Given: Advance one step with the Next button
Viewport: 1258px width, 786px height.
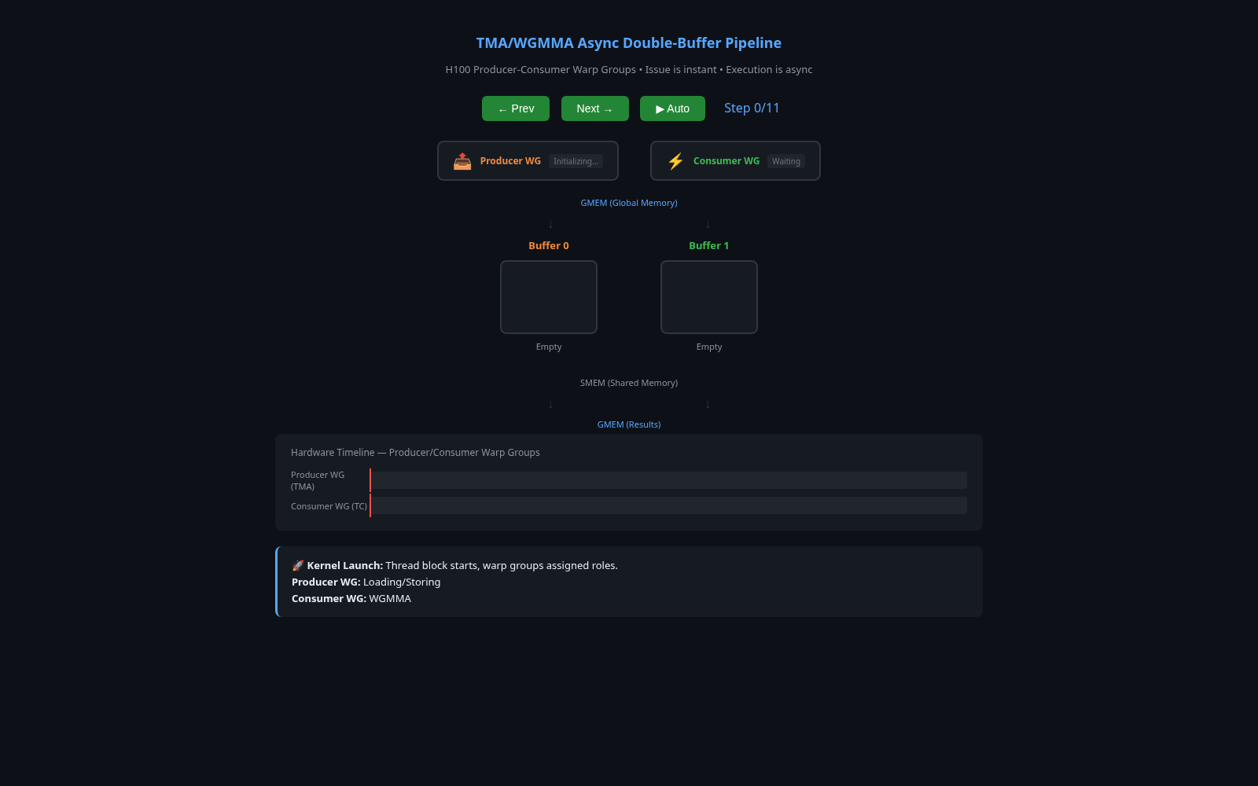Looking at the screenshot, I should point(594,108).
